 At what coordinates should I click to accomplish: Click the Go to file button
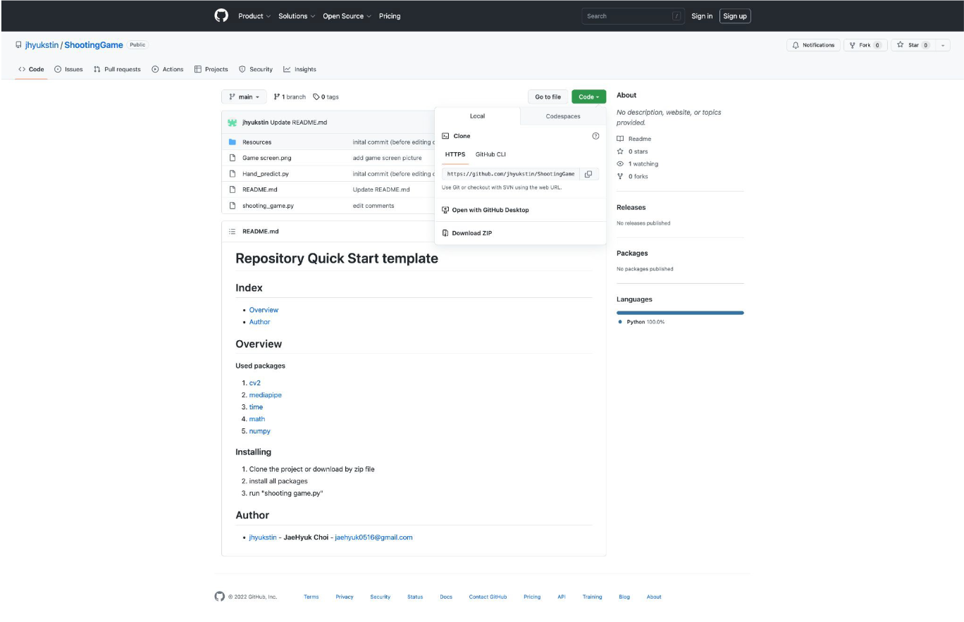tap(548, 97)
